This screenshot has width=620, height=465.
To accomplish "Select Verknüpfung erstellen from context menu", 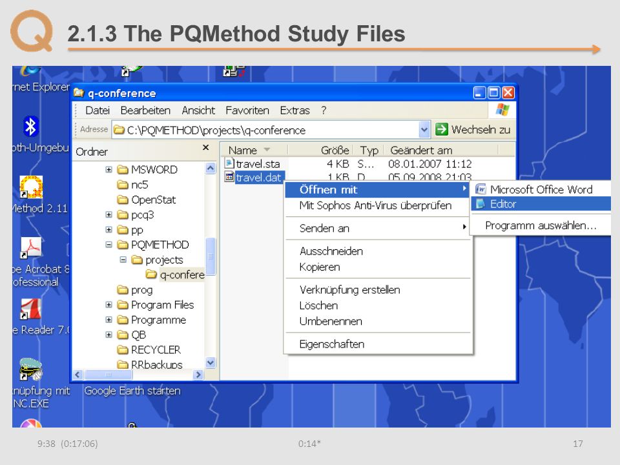I will click(x=378, y=290).
